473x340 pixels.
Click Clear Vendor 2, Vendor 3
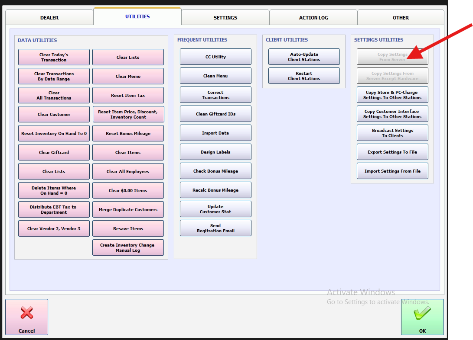54,228
